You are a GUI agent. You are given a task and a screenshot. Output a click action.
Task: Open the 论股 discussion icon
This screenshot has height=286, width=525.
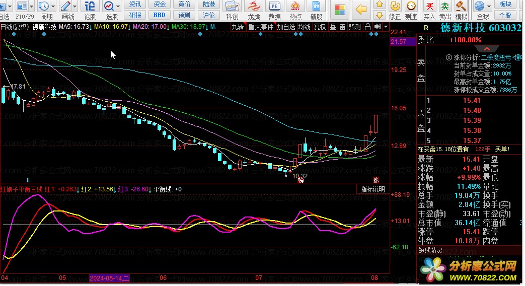point(90,6)
